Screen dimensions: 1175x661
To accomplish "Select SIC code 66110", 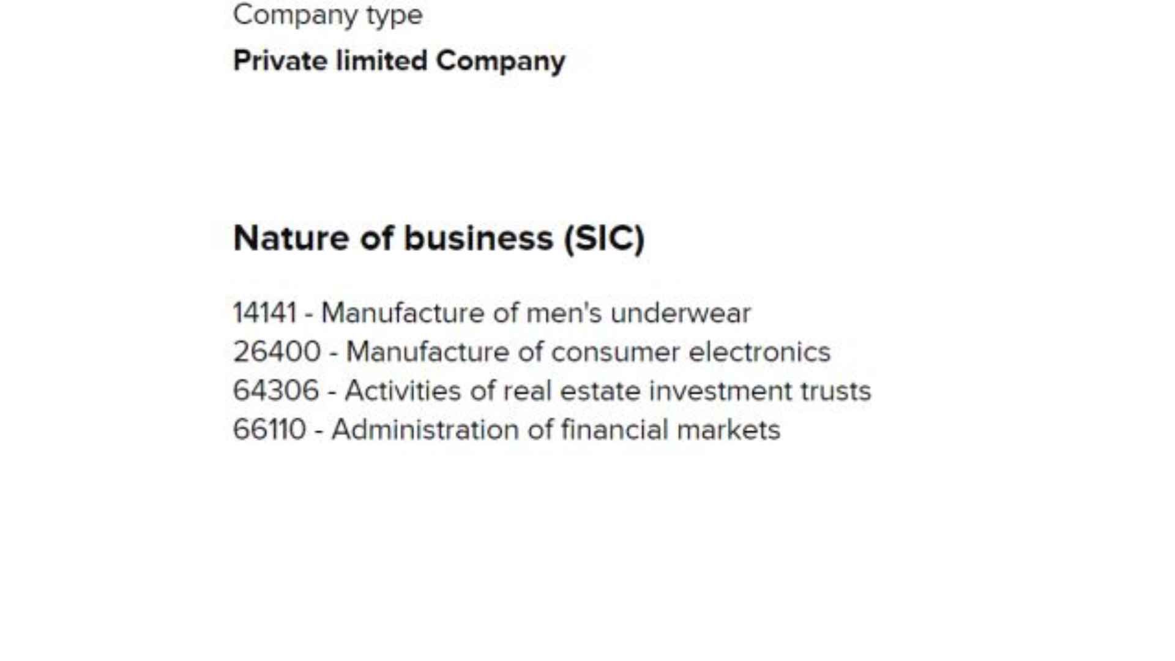I will 269,430.
